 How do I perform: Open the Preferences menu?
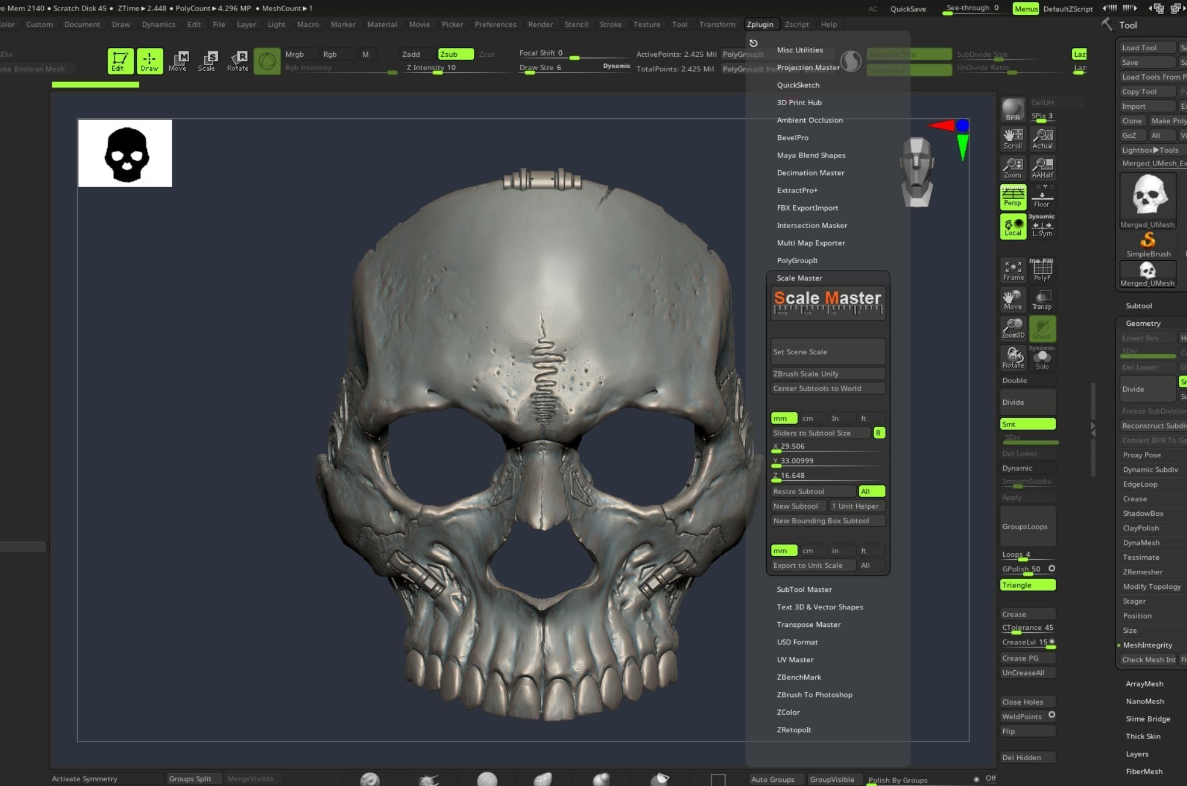495,24
